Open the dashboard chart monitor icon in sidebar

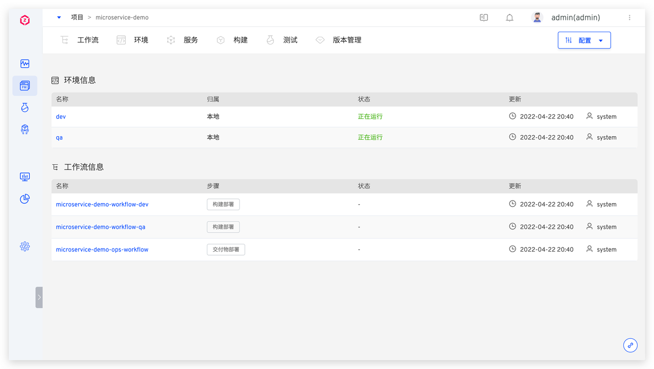(25, 177)
